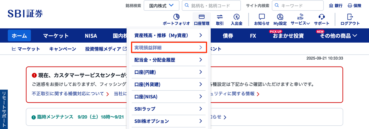369x129 pixels.
Task: Click the green 臨時メンテナンス notice icon
Action: 34,117
